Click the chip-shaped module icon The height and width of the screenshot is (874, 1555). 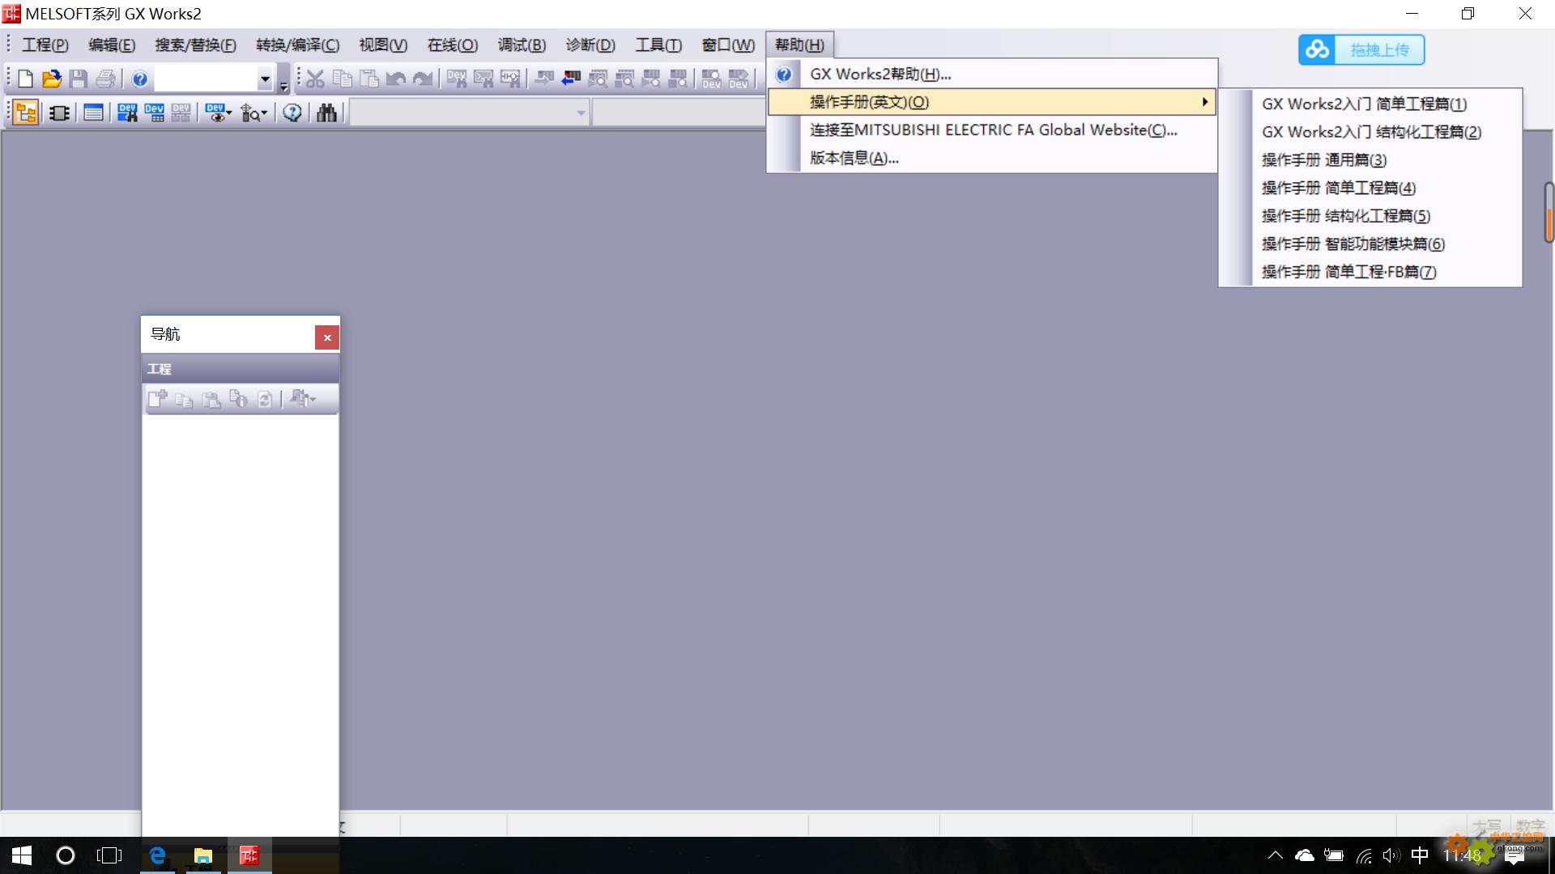(59, 112)
